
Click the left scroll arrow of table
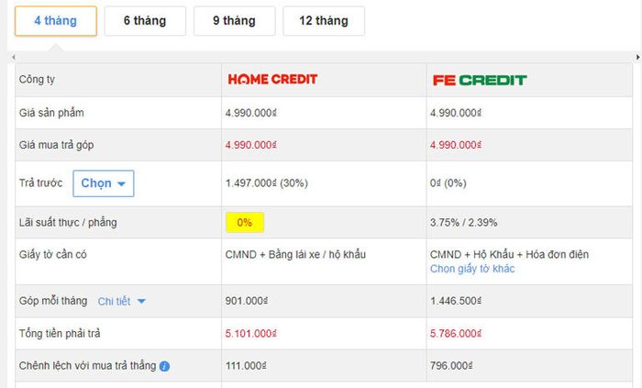point(14,57)
